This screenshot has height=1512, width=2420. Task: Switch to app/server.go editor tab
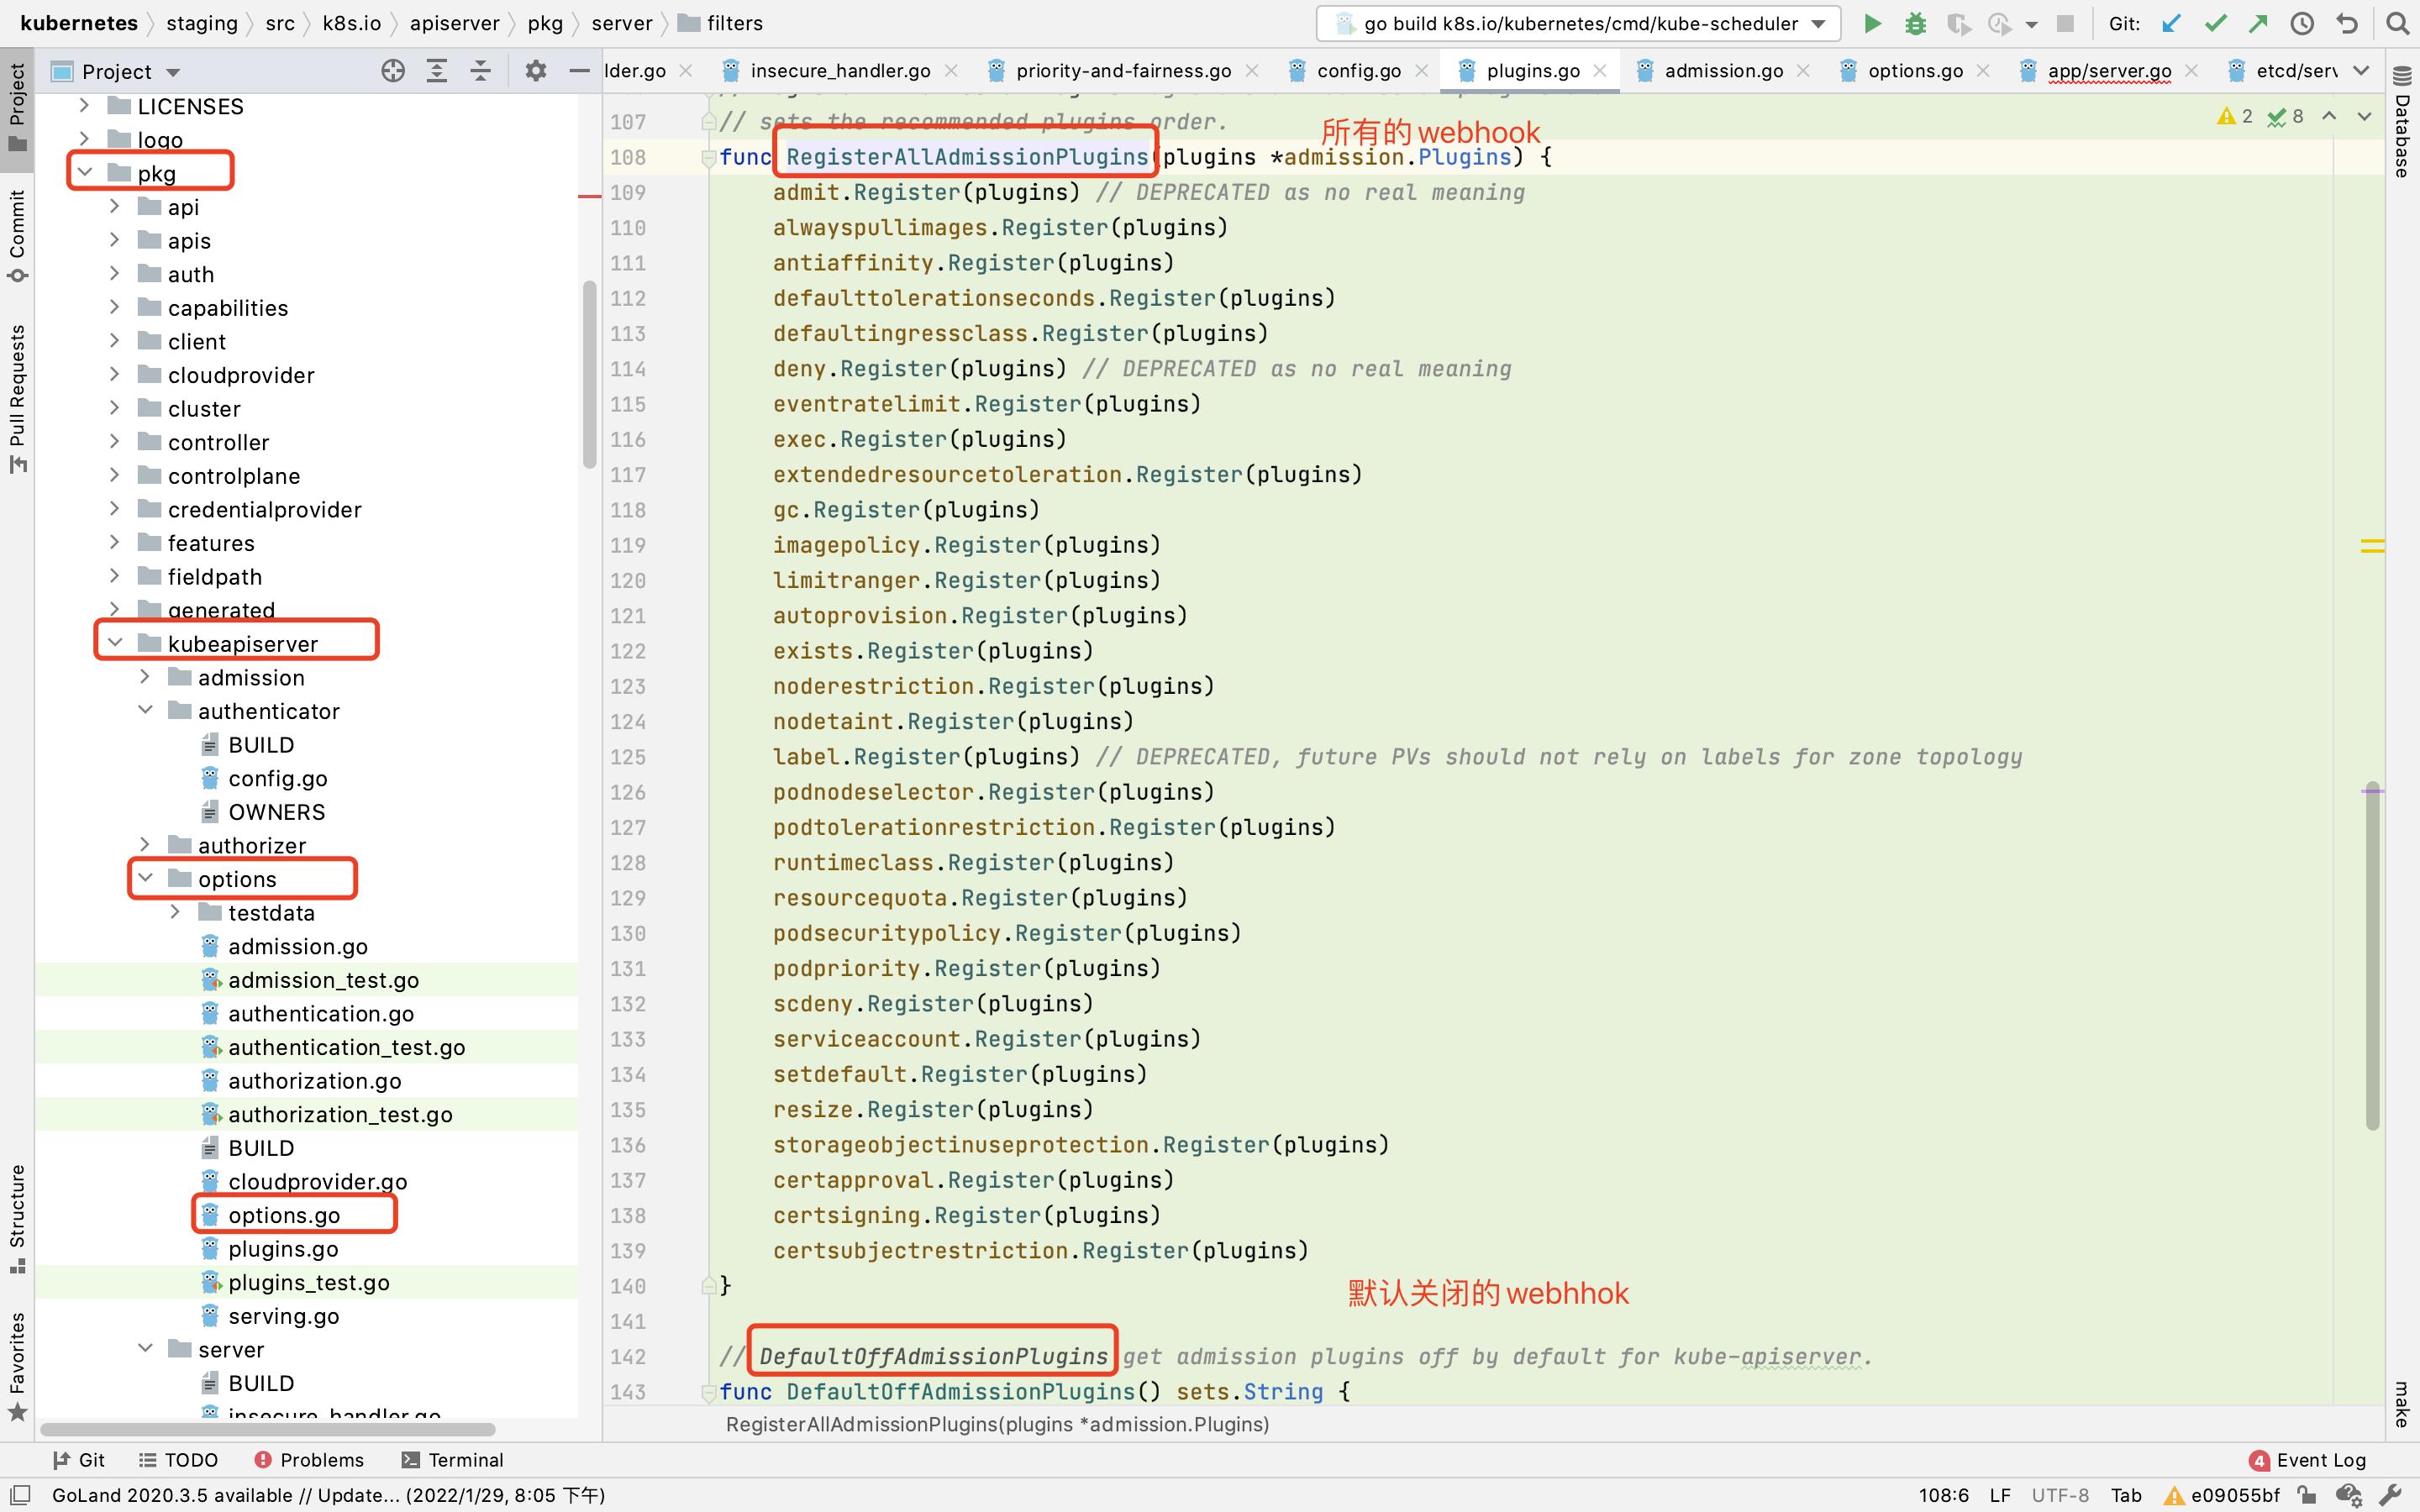coord(2109,71)
